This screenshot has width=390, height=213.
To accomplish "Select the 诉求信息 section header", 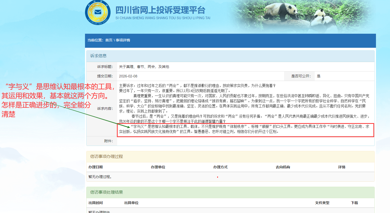I will click(x=98, y=56).
